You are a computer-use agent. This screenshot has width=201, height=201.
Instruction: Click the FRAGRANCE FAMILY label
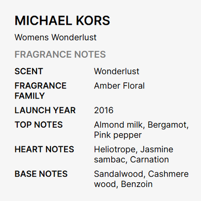click(41, 91)
